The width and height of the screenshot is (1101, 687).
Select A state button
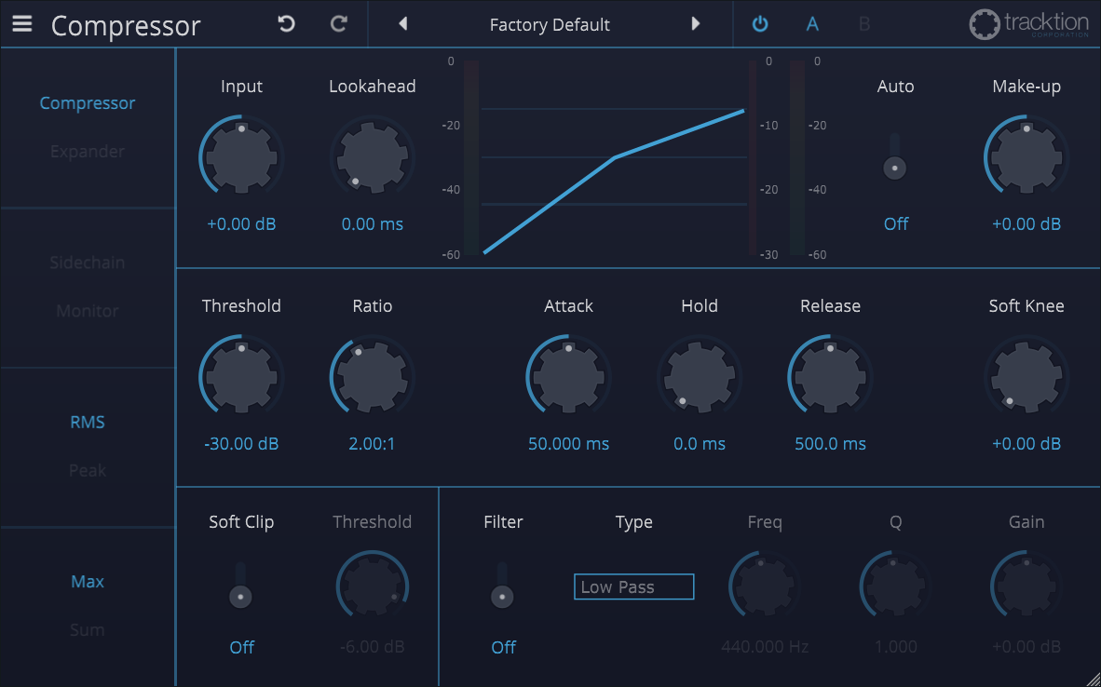tap(812, 24)
